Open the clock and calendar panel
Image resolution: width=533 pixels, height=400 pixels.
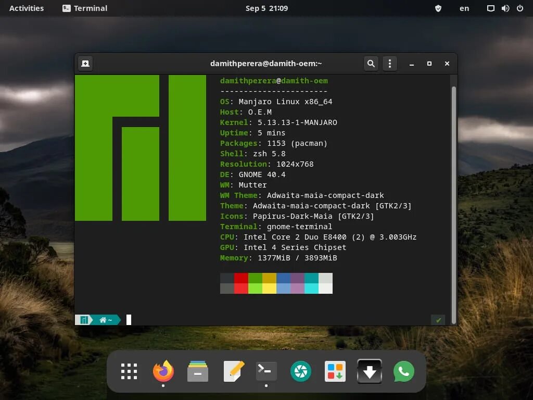(266, 8)
